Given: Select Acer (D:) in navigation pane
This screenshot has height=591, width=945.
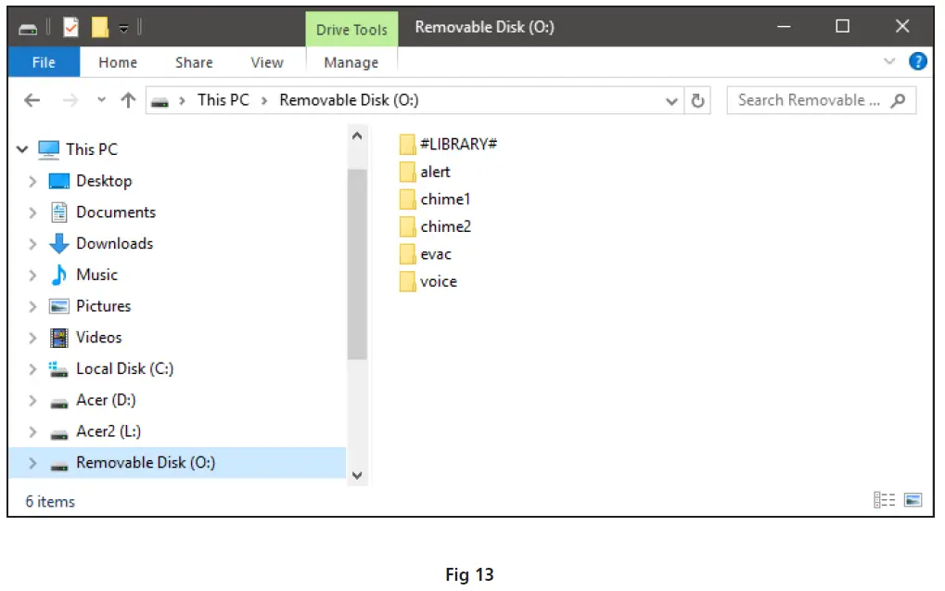Looking at the screenshot, I should tap(106, 401).
